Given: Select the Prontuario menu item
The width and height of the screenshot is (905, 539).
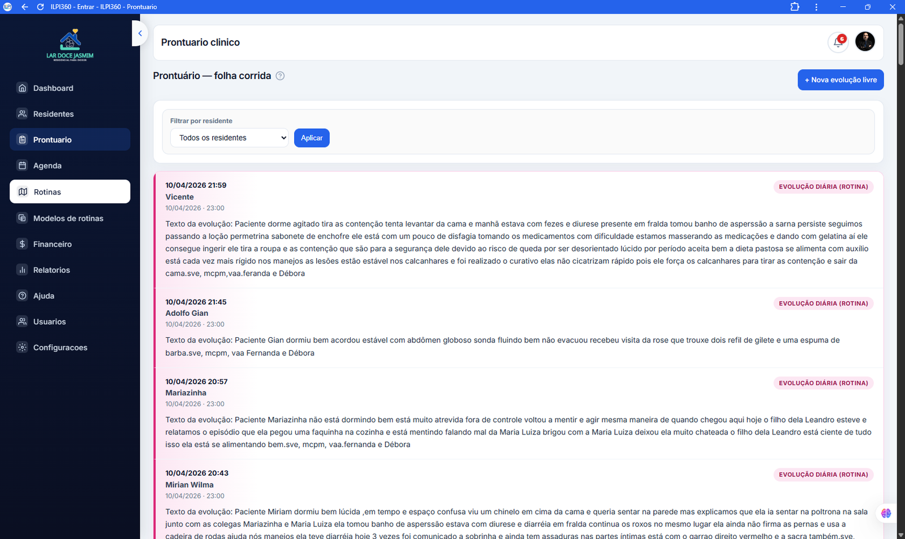Looking at the screenshot, I should [x=70, y=140].
